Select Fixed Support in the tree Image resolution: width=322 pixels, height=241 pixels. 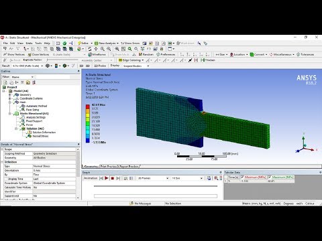[34, 121]
